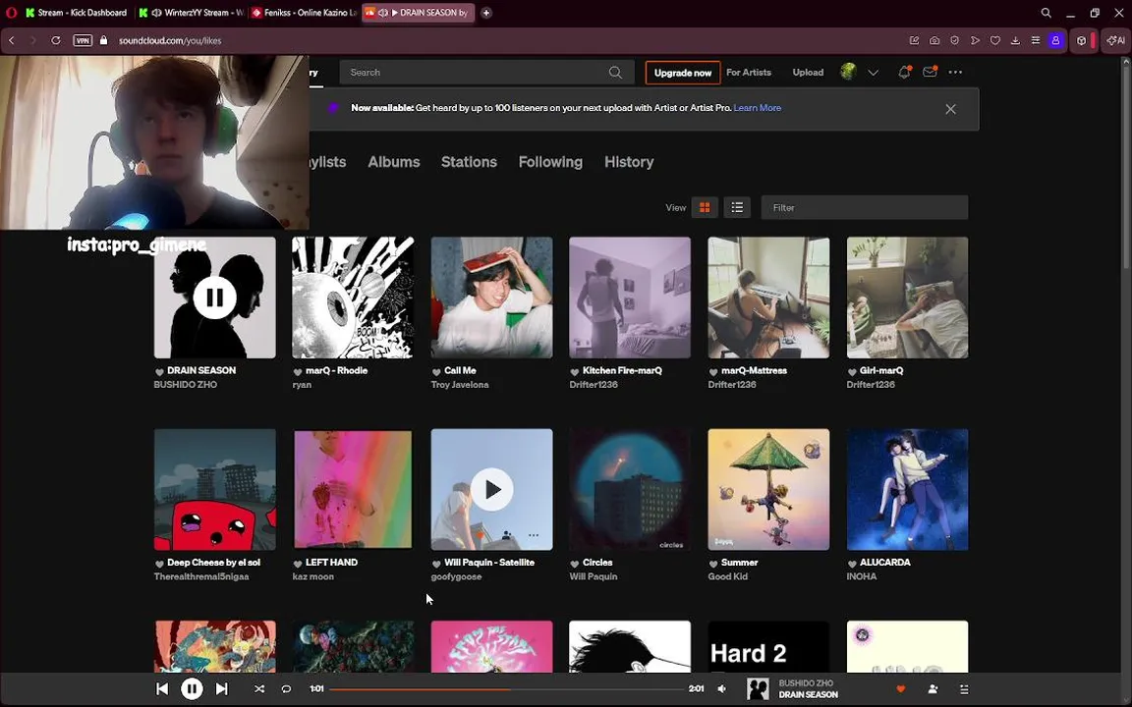Click now-playing artwork in player bar
The width and height of the screenshot is (1132, 707).
758,689
